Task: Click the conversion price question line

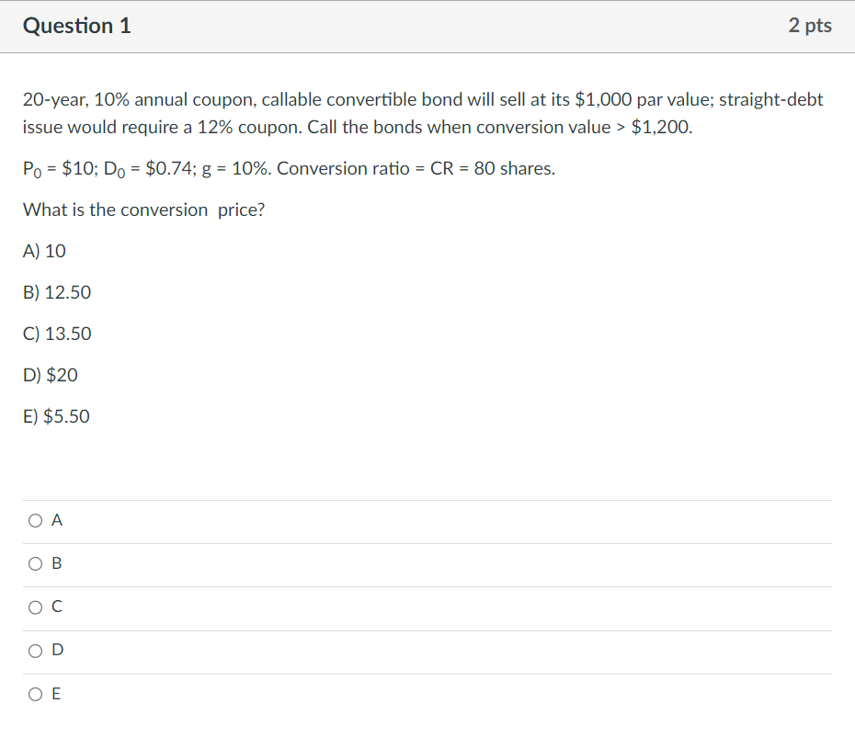Action: 143,210
